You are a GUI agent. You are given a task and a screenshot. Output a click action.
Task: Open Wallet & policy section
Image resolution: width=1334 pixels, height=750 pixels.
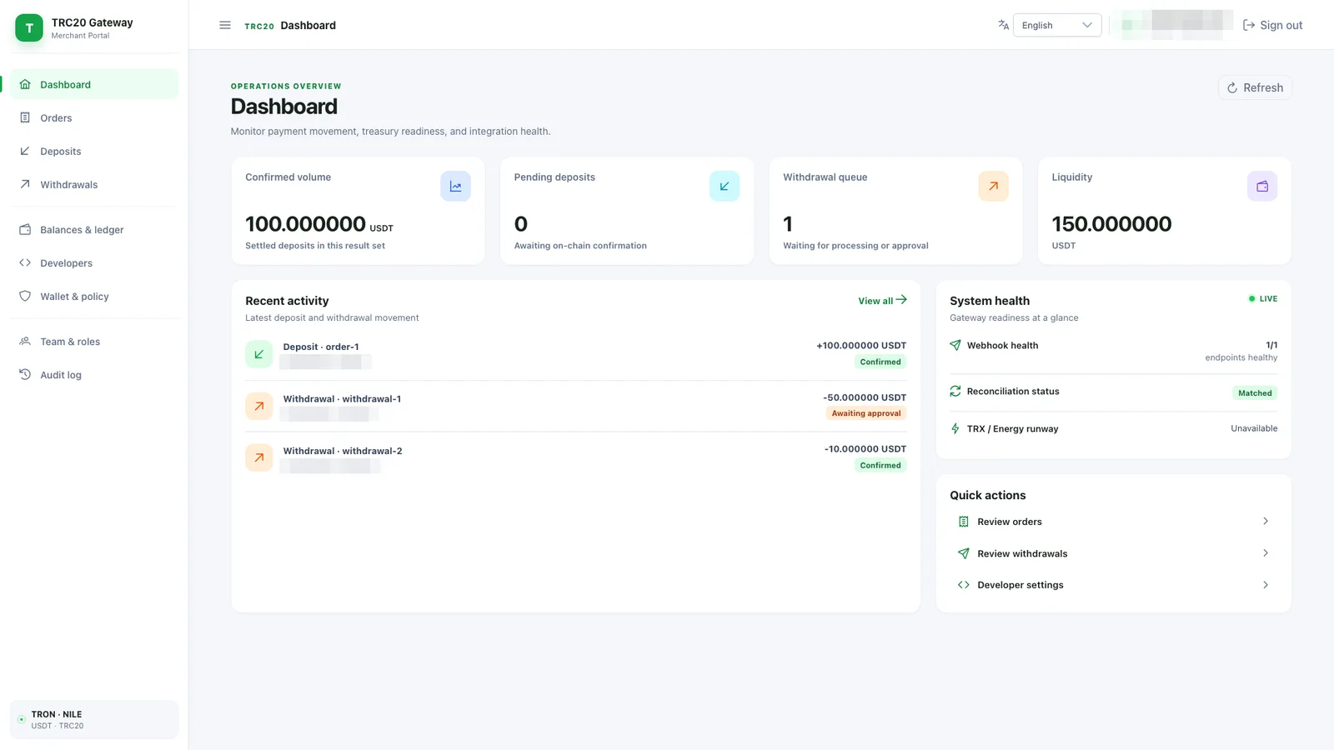(x=94, y=296)
